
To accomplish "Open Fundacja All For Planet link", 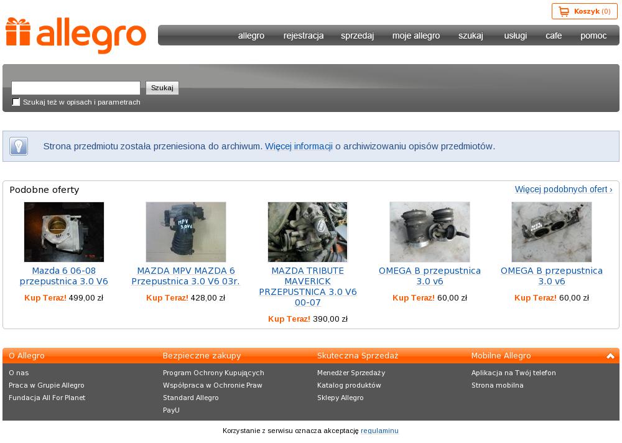I will (x=47, y=398).
